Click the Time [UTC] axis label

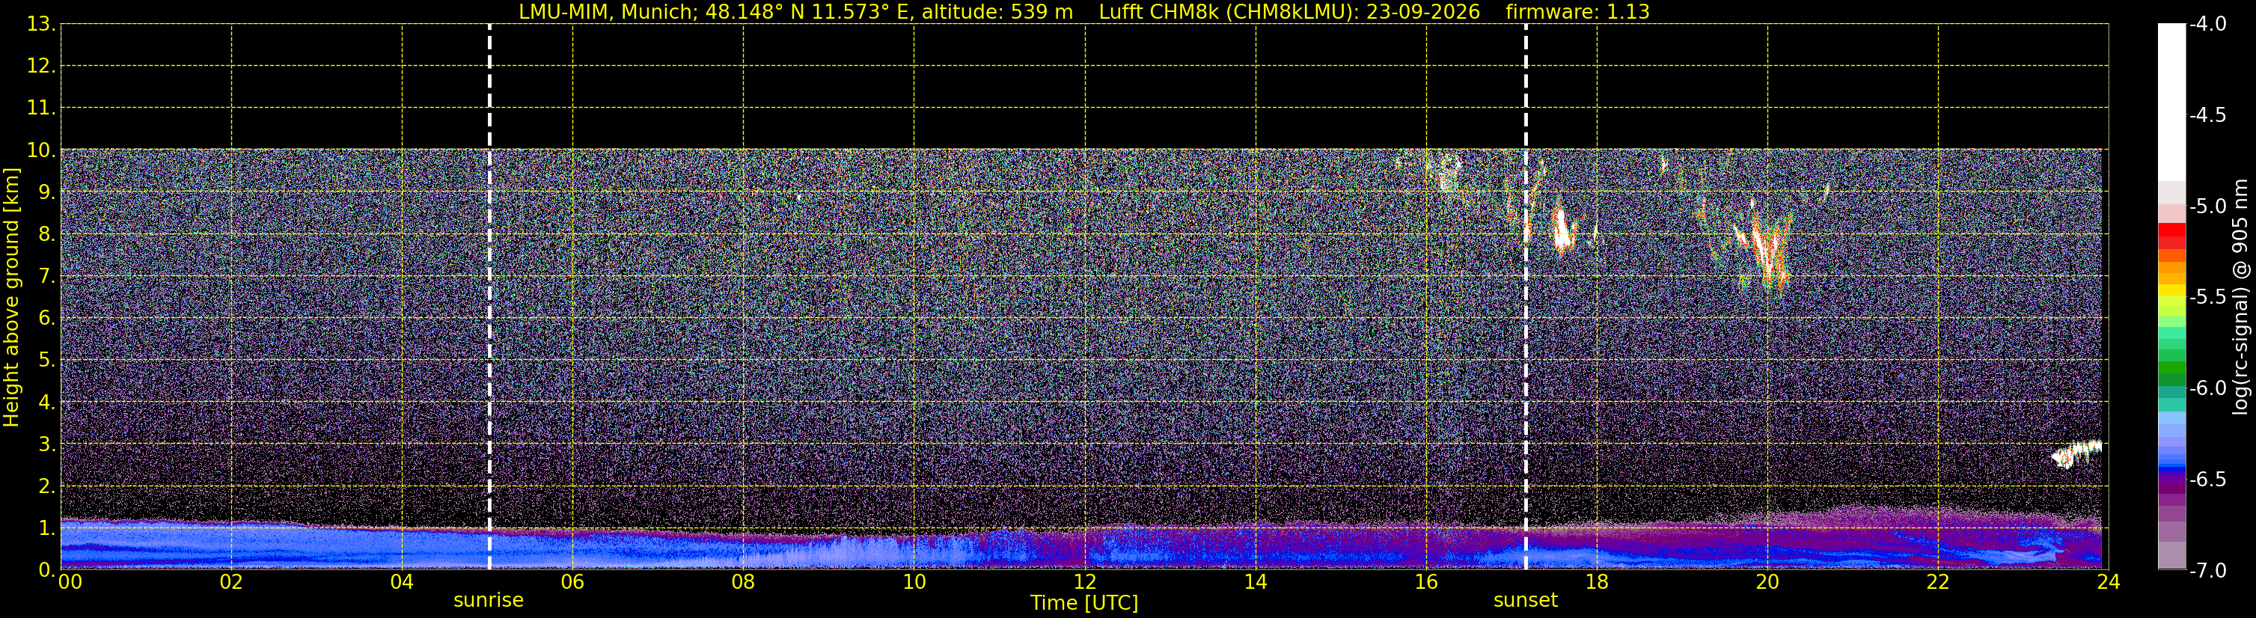(x=1084, y=603)
